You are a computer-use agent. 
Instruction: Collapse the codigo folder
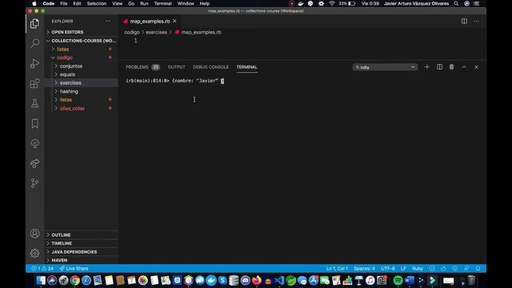click(82, 58)
